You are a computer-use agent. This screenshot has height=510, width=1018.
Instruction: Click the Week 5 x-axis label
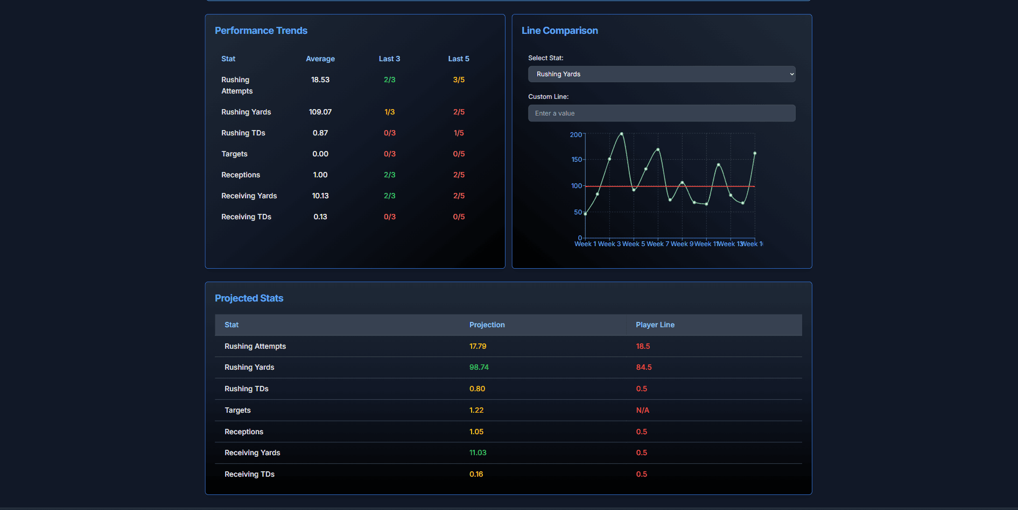pyautogui.click(x=633, y=244)
